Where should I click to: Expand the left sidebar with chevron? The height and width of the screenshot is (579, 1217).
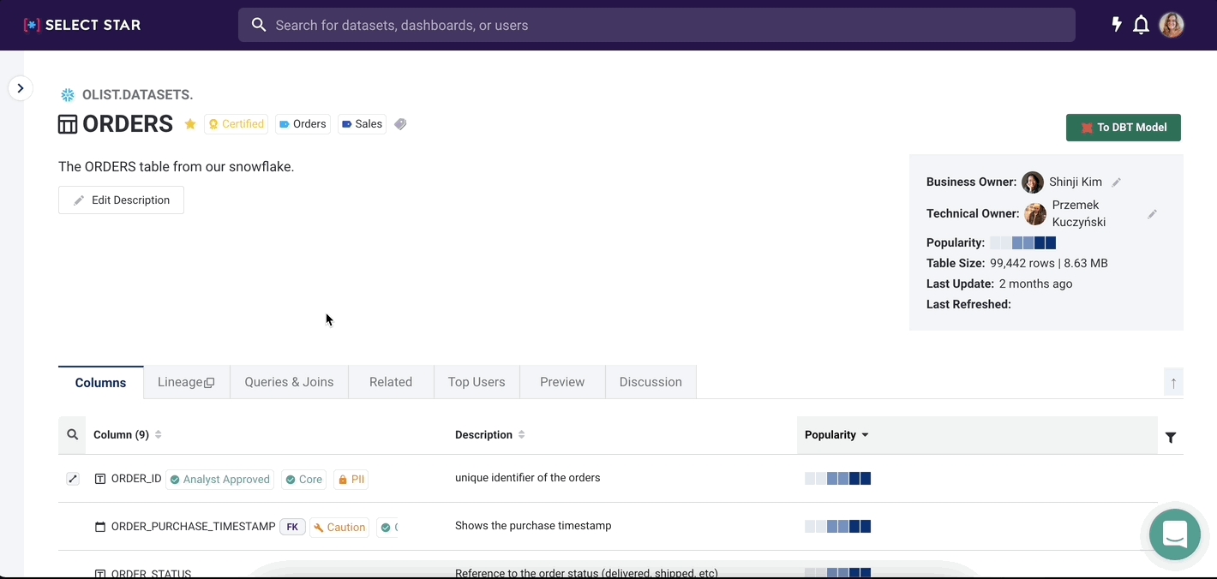[x=21, y=88]
